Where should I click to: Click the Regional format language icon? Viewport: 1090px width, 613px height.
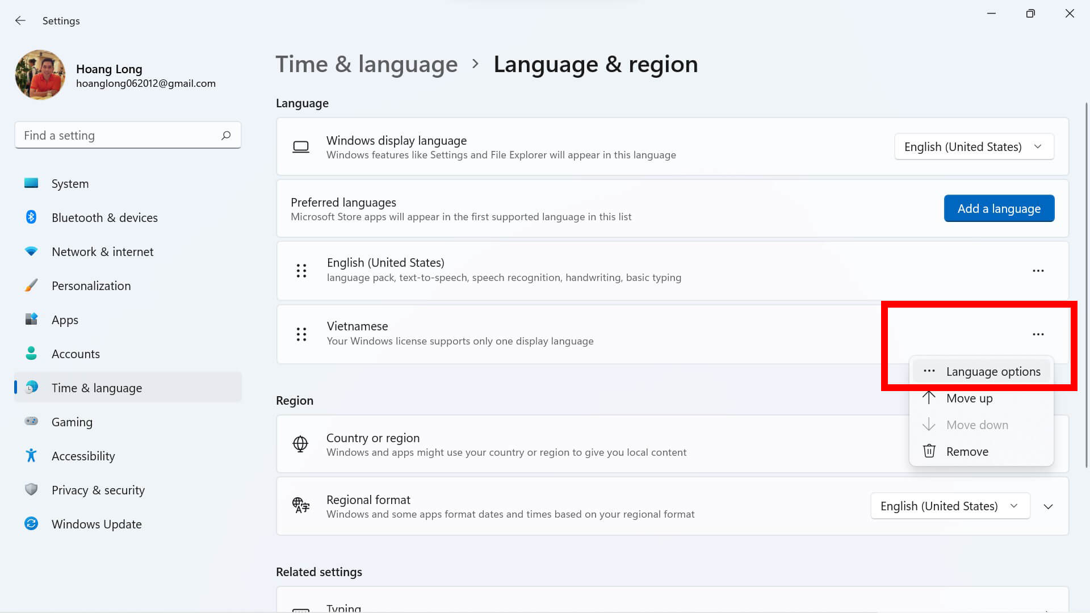click(x=300, y=505)
